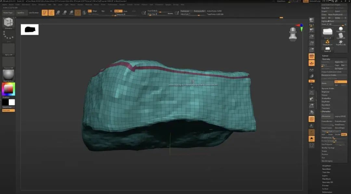
Task: Activate the Scale transform icon
Action: point(64,13)
